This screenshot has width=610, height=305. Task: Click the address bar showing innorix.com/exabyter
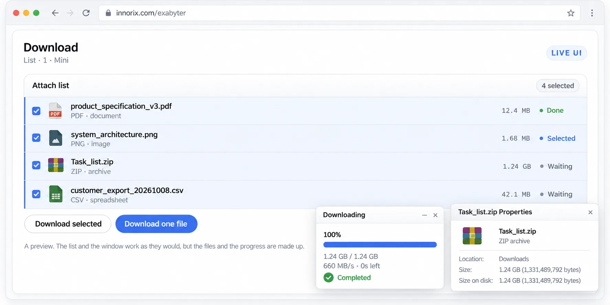click(x=339, y=13)
